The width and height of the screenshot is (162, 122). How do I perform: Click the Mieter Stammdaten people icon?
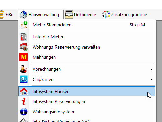(24, 25)
